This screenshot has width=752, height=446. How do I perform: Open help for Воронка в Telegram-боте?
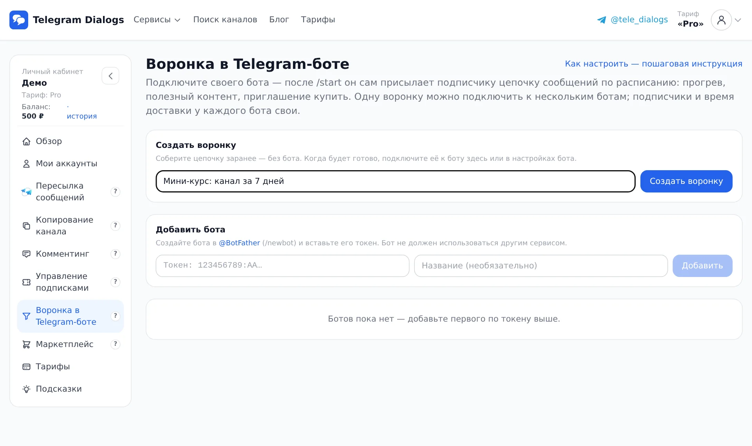tap(115, 316)
